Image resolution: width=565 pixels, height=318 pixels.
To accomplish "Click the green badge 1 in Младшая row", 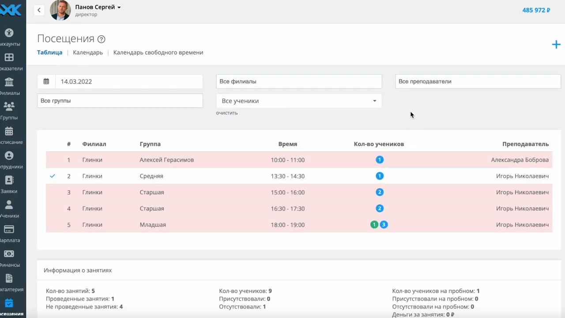I will 374,225.
